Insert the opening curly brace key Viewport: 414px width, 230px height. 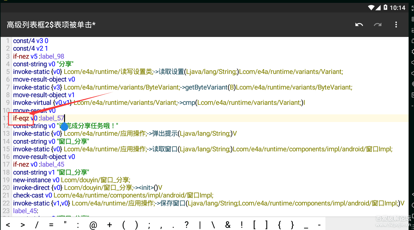[x=280, y=225]
